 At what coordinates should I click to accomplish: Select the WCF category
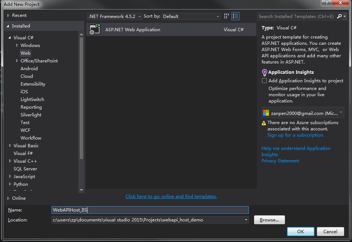click(x=25, y=130)
